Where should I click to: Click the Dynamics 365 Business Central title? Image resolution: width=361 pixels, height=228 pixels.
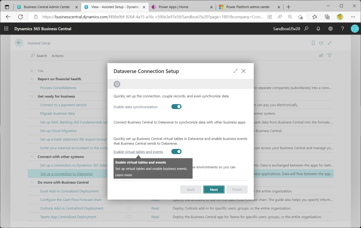(x=43, y=29)
